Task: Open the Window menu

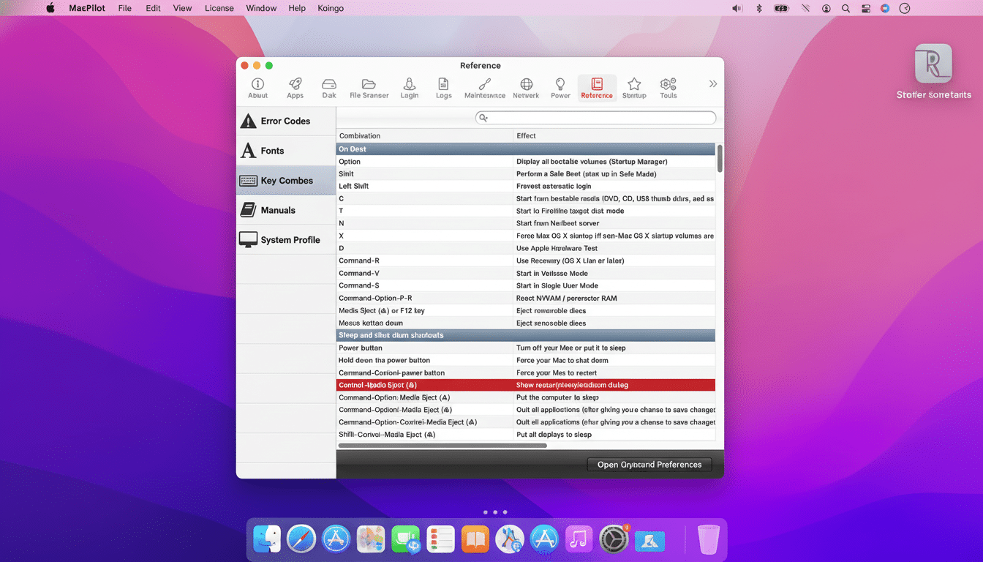Action: tap(260, 8)
